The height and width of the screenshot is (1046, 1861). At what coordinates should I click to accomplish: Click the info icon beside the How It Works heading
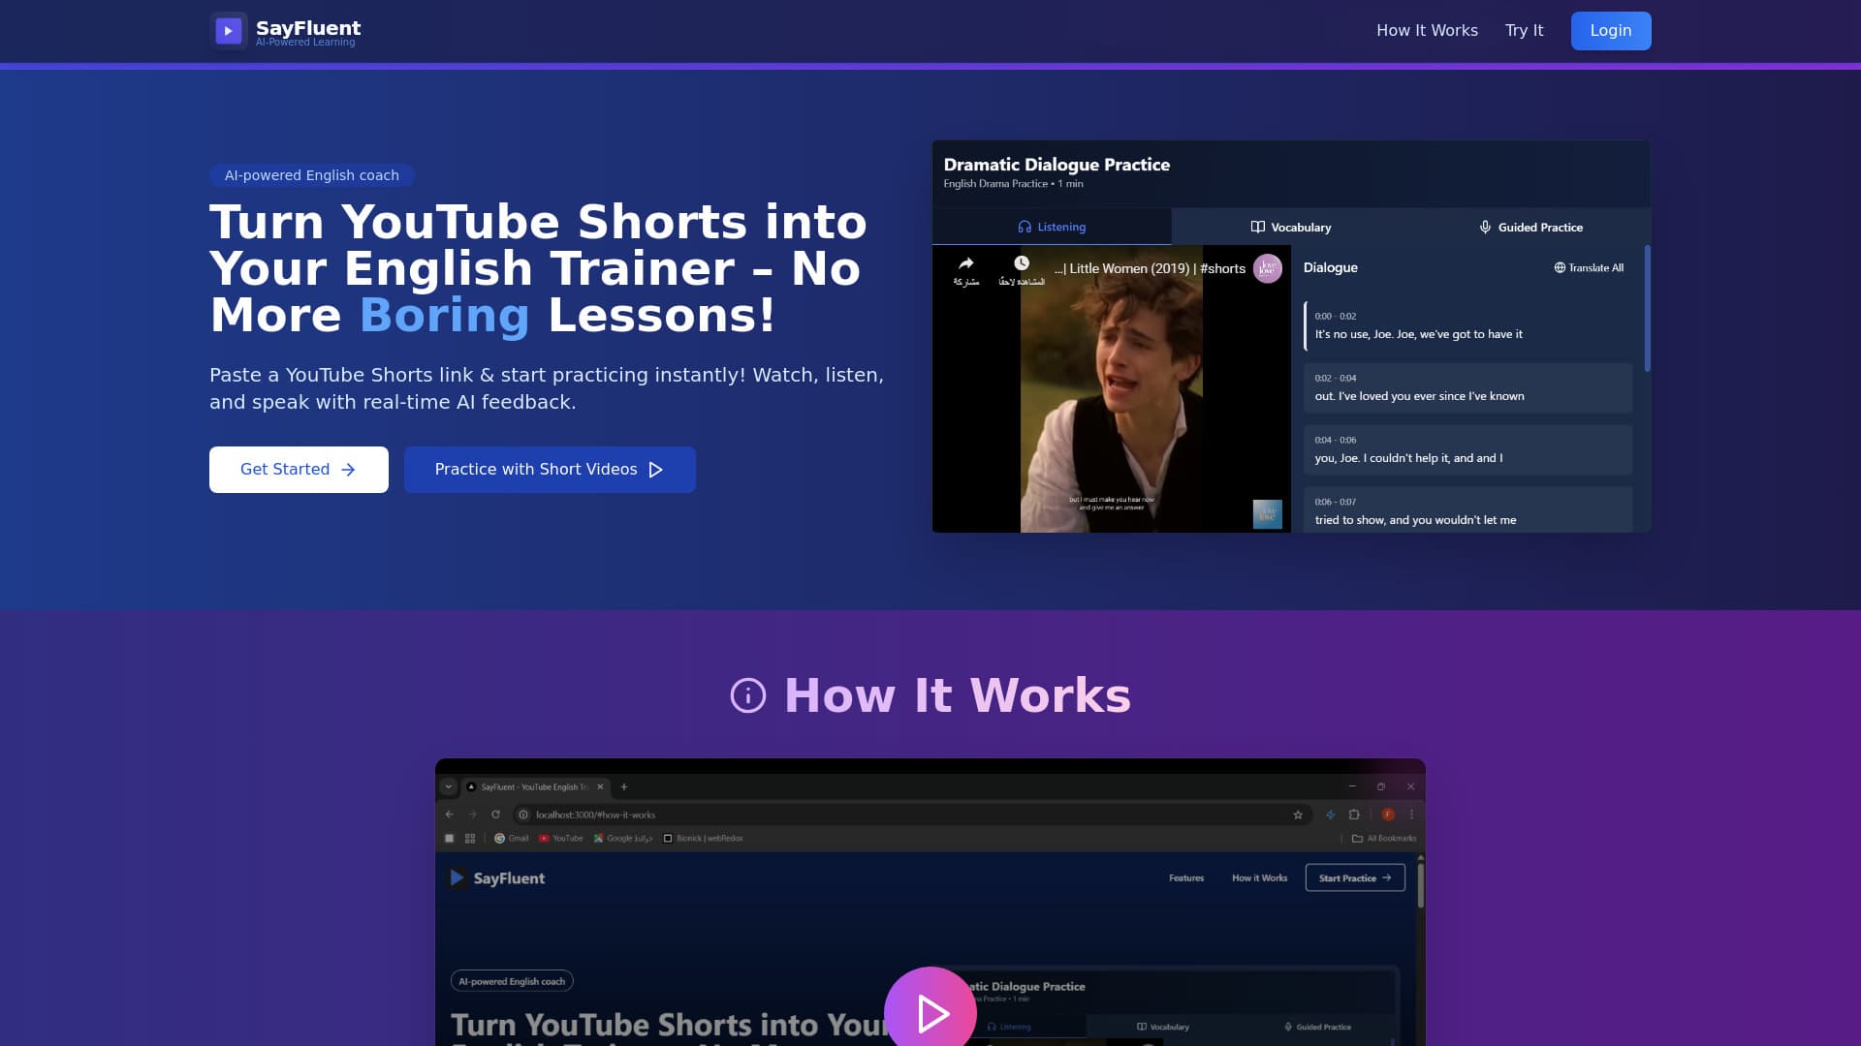point(747,694)
